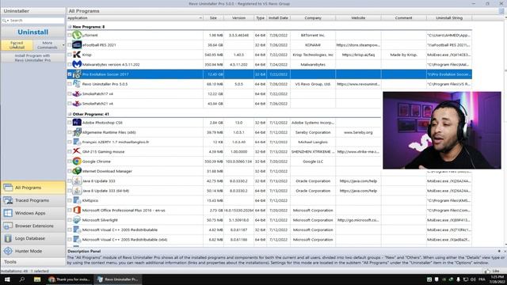Open Windows Start menu
Image resolution: width=507 pixels, height=285 pixels.
(7, 279)
